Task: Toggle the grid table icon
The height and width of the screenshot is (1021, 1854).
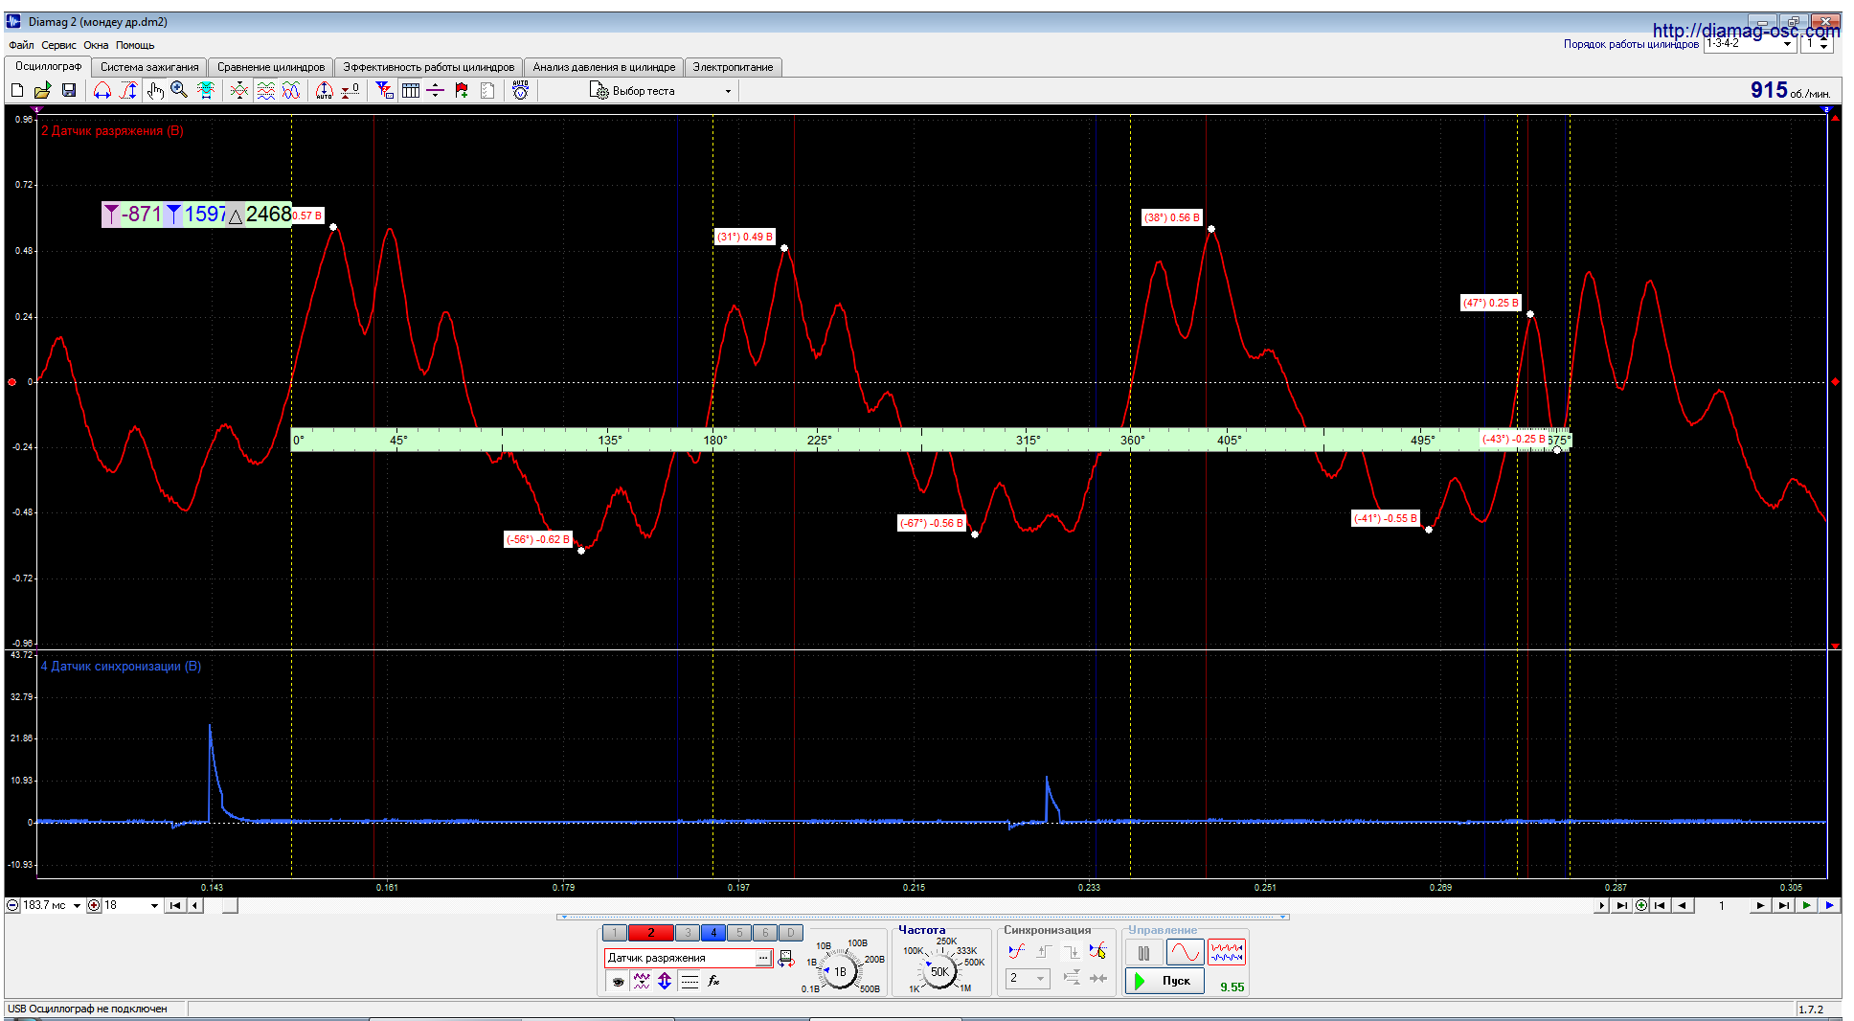Action: (x=411, y=90)
